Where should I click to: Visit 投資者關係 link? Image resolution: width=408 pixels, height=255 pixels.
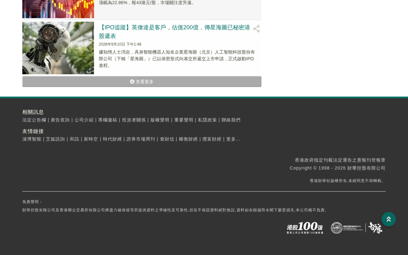pyautogui.click(x=134, y=120)
